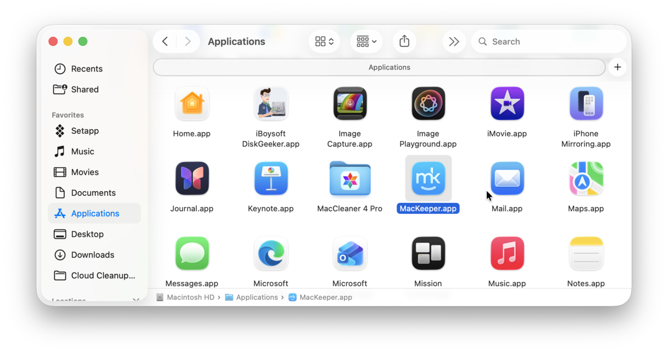668x354 pixels.
Task: Click the Search field
Action: point(548,41)
